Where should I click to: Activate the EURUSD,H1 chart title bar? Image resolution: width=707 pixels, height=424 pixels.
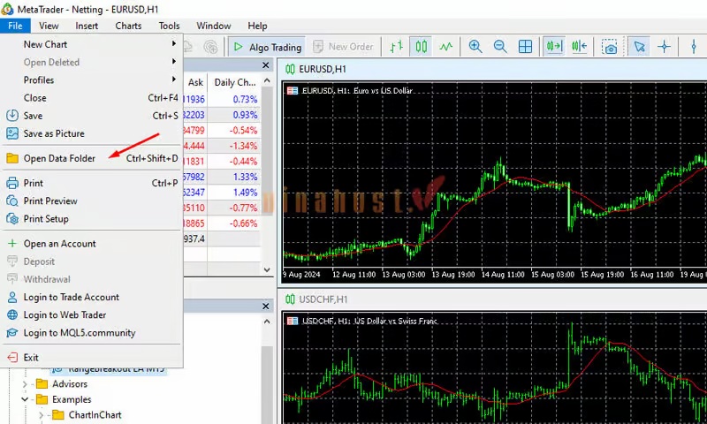494,69
